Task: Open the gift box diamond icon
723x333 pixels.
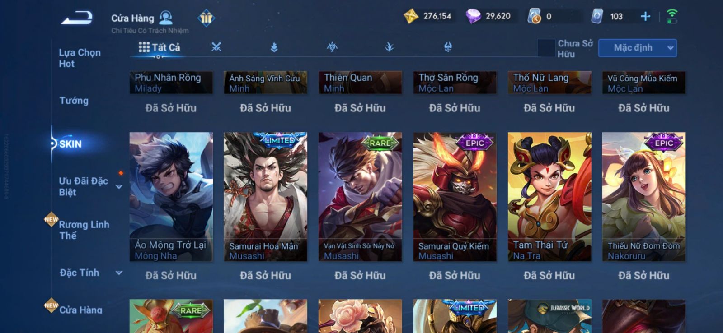Action: click(206, 18)
